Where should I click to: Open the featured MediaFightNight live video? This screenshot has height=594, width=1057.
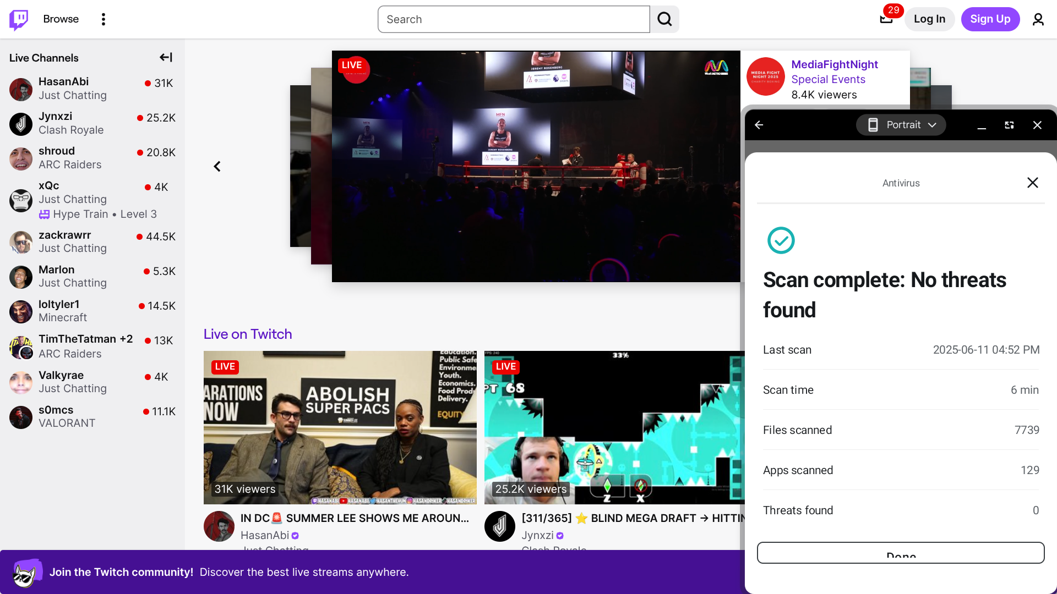[536, 166]
